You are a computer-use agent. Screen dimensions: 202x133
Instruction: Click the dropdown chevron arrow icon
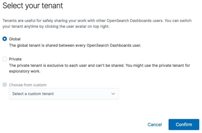[x=113, y=94]
